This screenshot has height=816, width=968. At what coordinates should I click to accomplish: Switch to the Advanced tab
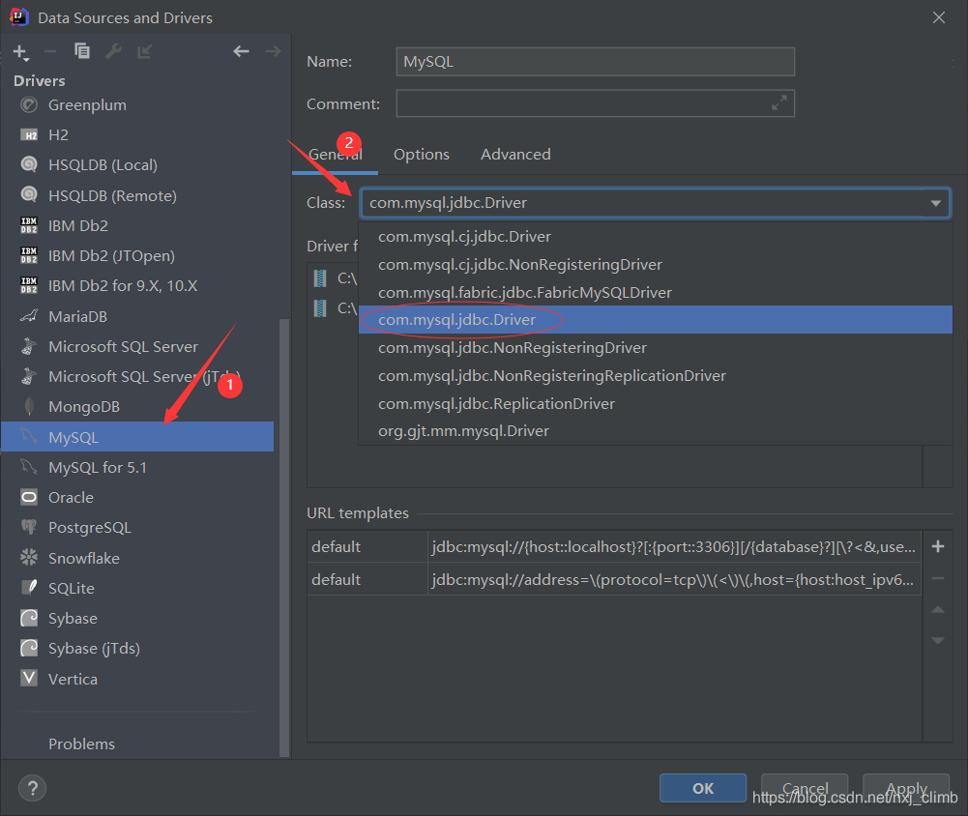(x=515, y=155)
